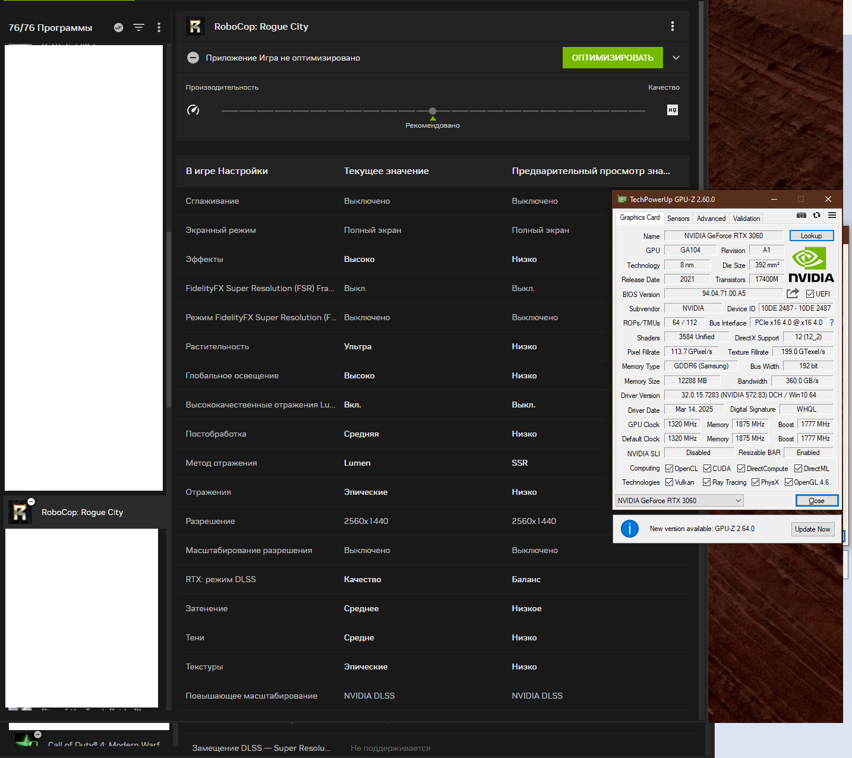Toggle the DirectML checkbox
The image size is (852, 758).
[798, 469]
